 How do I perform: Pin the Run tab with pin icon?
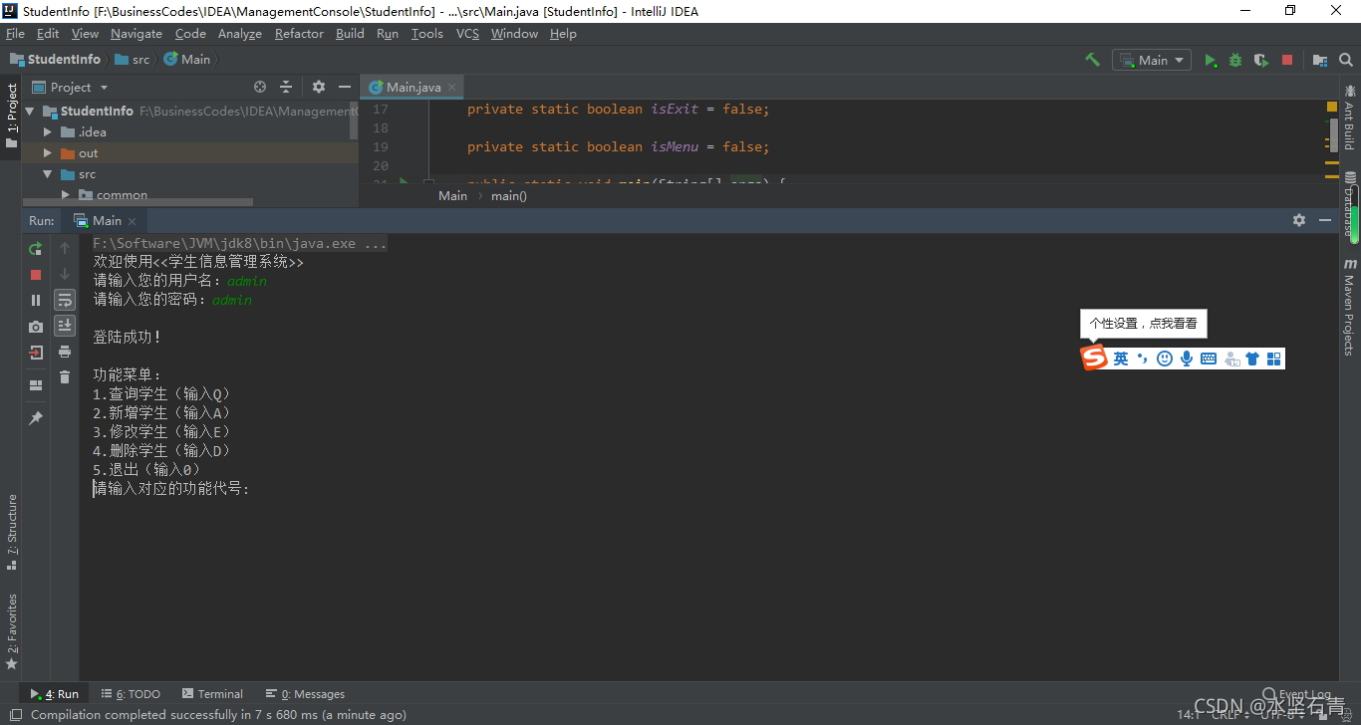point(36,418)
